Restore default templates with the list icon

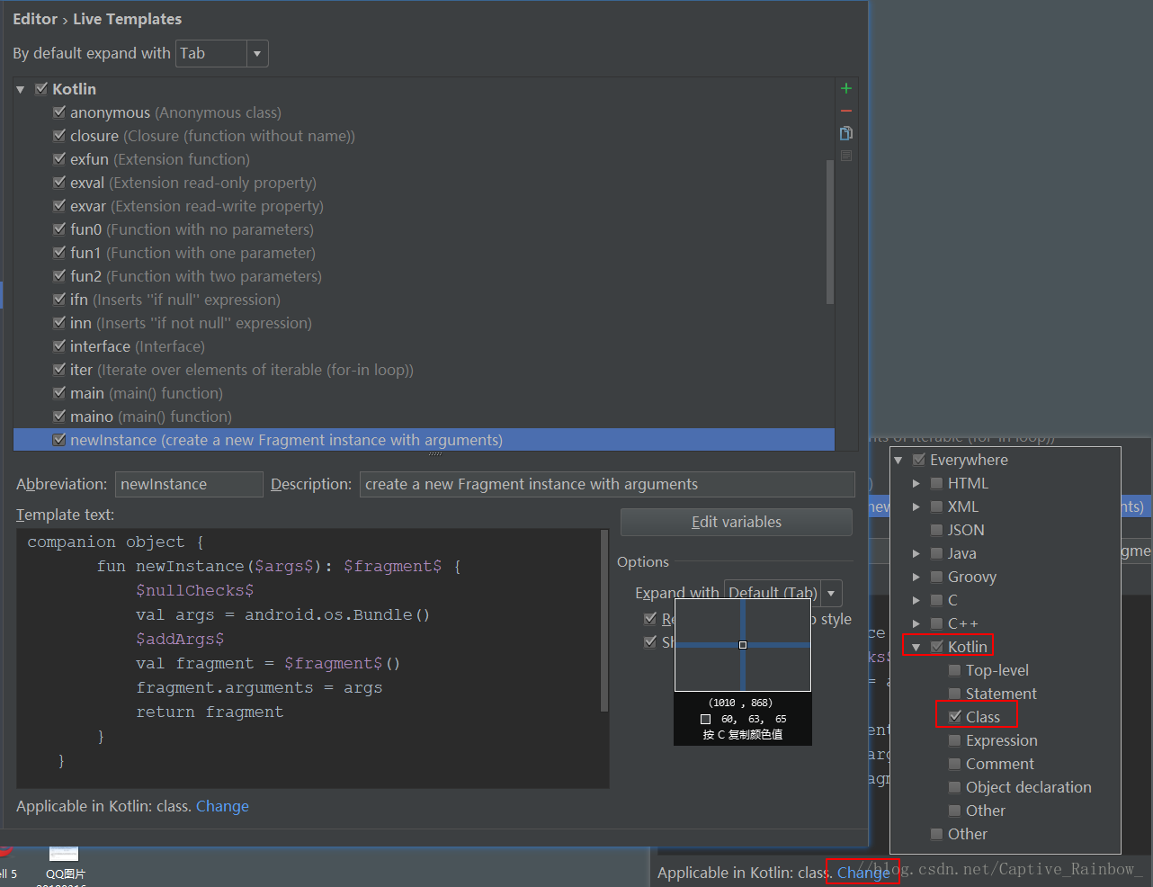[x=845, y=155]
